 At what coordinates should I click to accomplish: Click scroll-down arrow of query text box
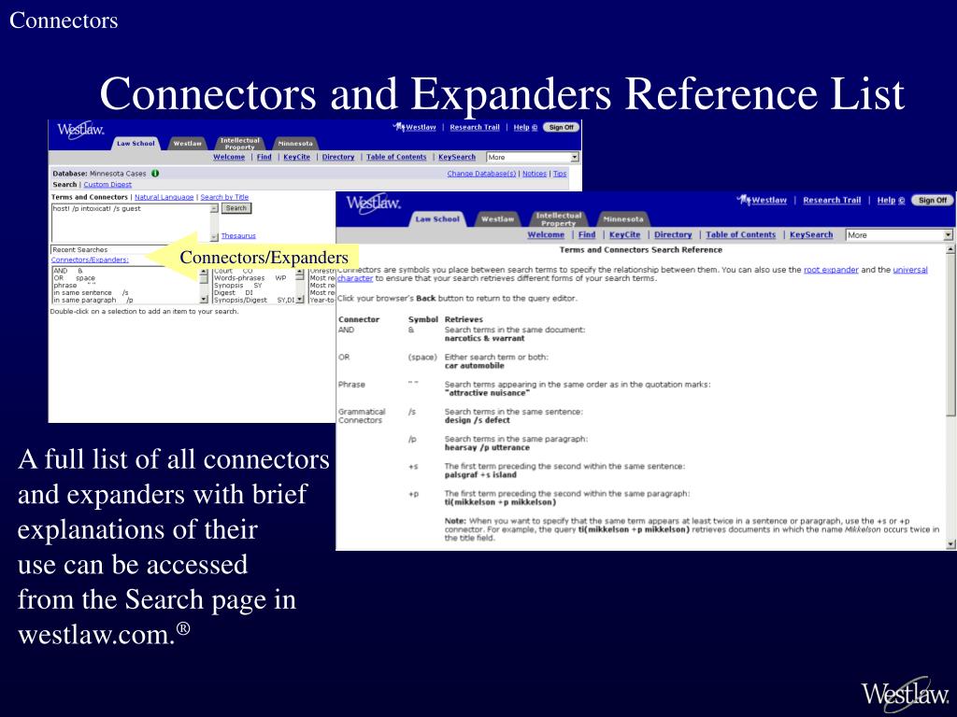[214, 237]
